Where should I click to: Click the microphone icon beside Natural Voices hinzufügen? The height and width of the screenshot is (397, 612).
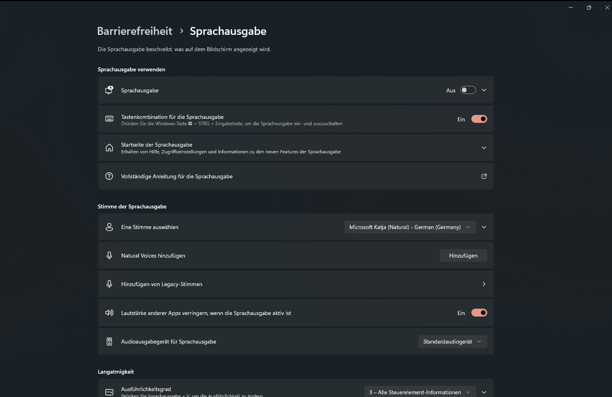click(109, 255)
